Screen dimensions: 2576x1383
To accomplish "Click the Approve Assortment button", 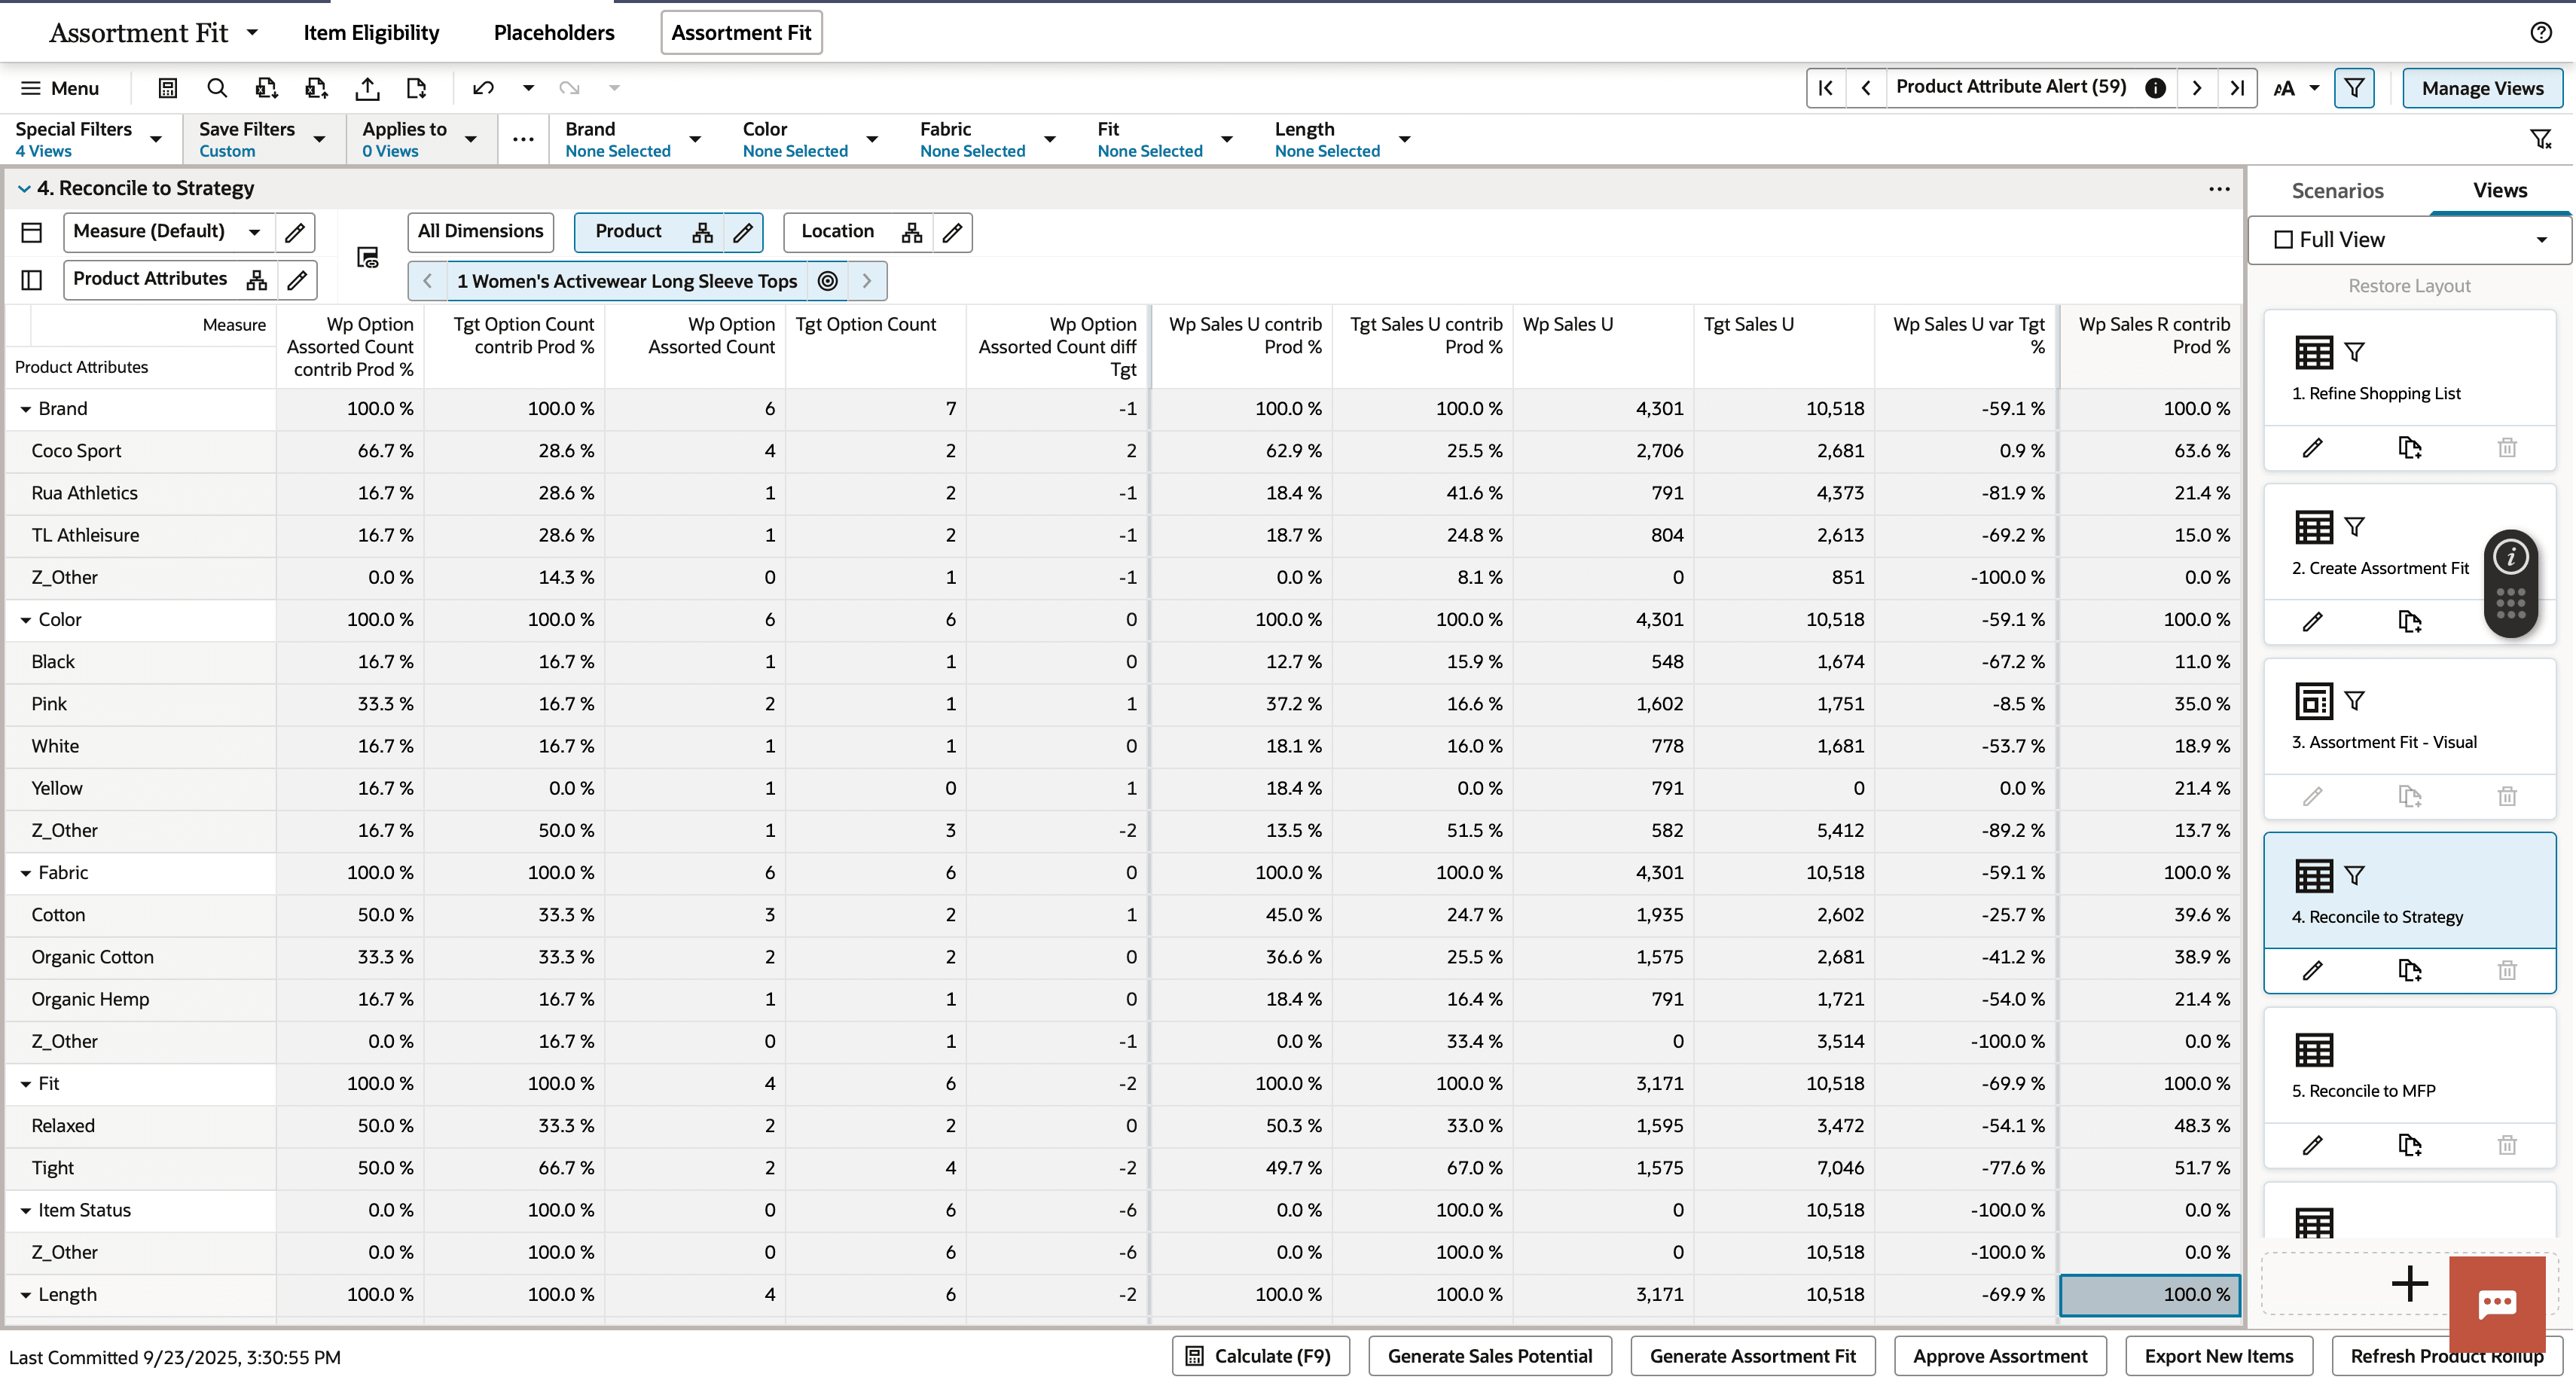I will click(2000, 1356).
